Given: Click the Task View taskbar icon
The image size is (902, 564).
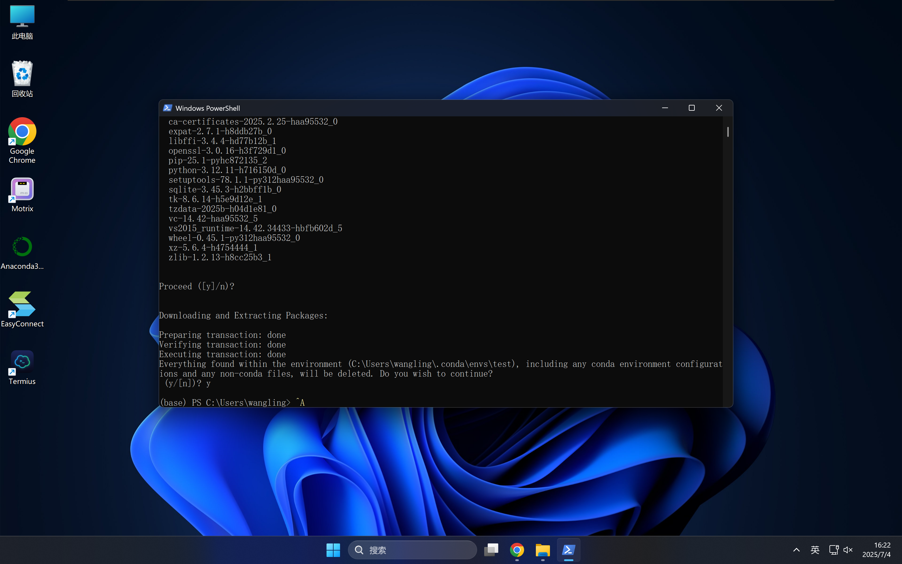Looking at the screenshot, I should click(491, 550).
